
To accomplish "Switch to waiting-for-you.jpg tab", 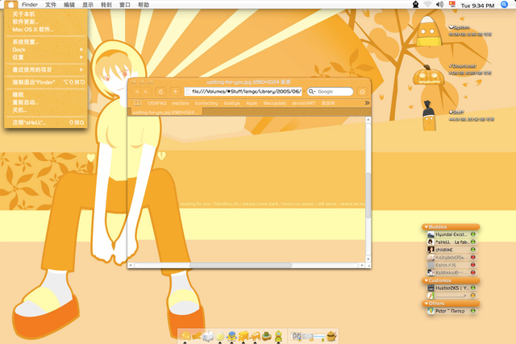I will pos(165,113).
